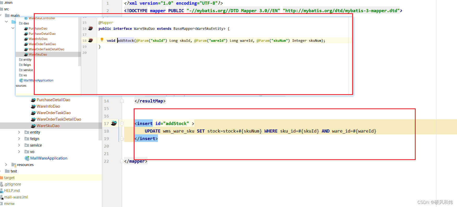Click the MallWareApplication class icon in lower tree
The image size is (457, 207).
[x=27, y=158]
